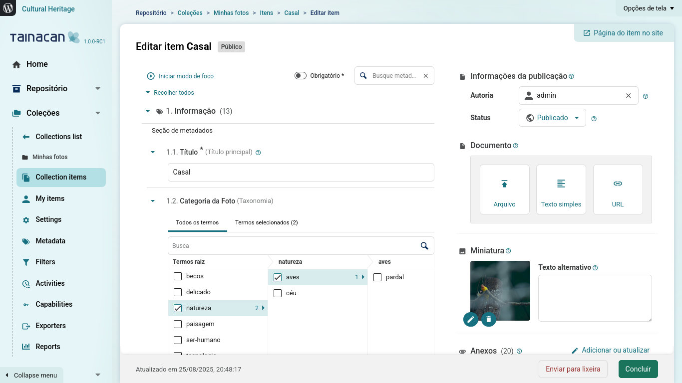Open the Opções de tela dropdown

pos(648,8)
